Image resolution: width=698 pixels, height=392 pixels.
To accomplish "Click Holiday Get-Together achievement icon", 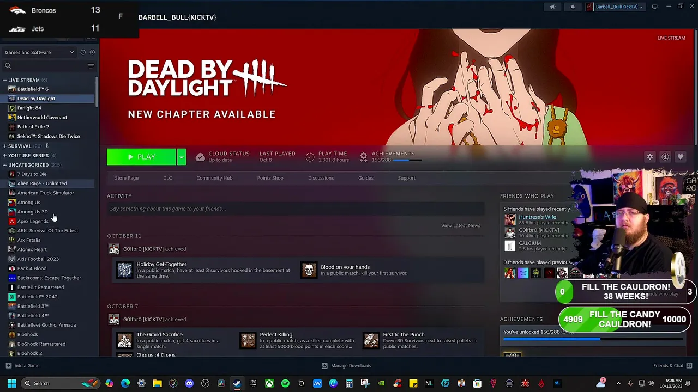I will [x=124, y=270].
